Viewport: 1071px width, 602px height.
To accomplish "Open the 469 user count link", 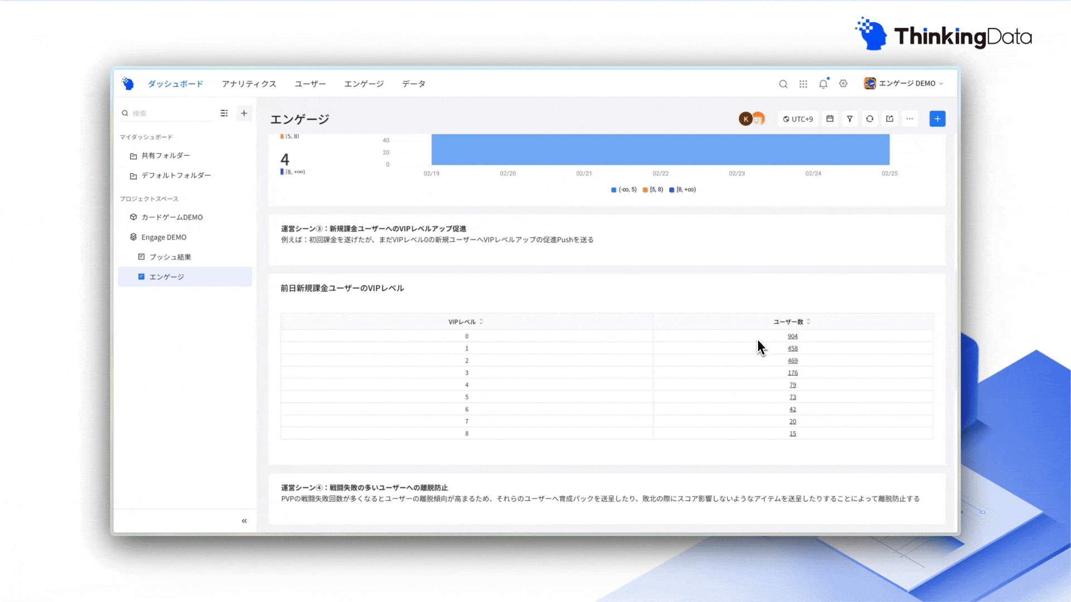I will click(x=793, y=361).
